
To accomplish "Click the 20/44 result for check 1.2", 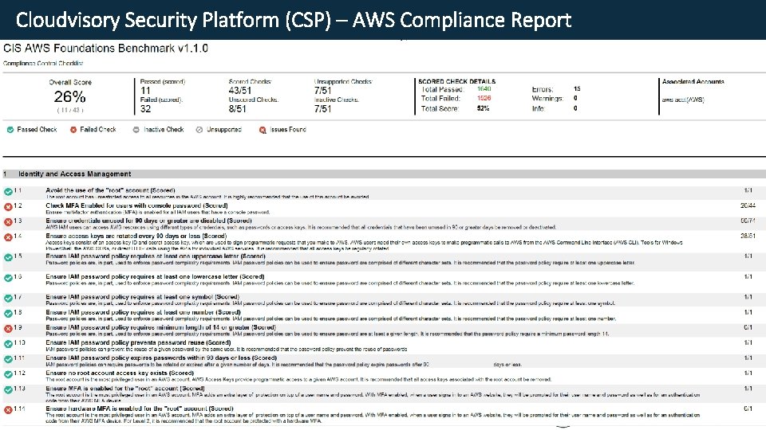I will tap(747, 205).
